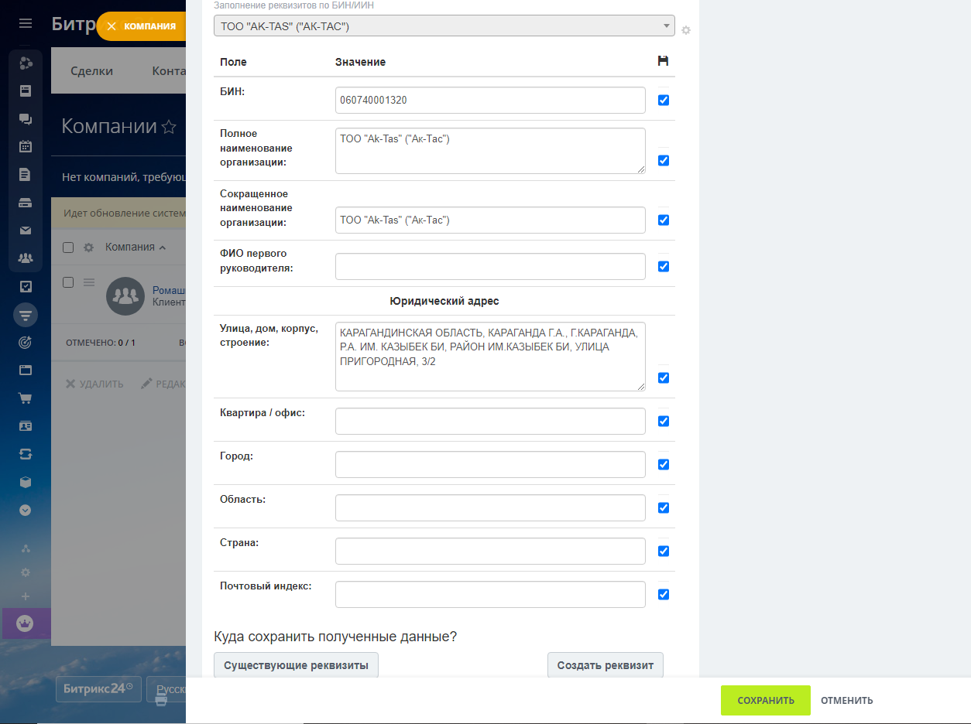Click the Квартира / офис input
The image size is (971, 724).
coord(490,421)
